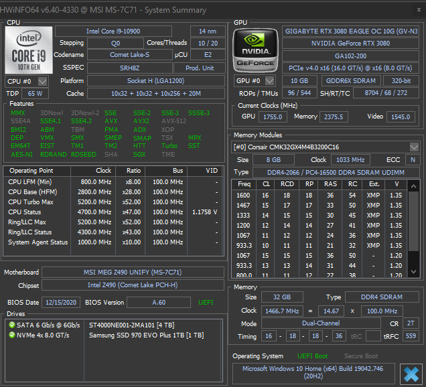Click the Socket H (LGA1200) platform field
The width and height of the screenshot is (426, 387).
click(156, 80)
